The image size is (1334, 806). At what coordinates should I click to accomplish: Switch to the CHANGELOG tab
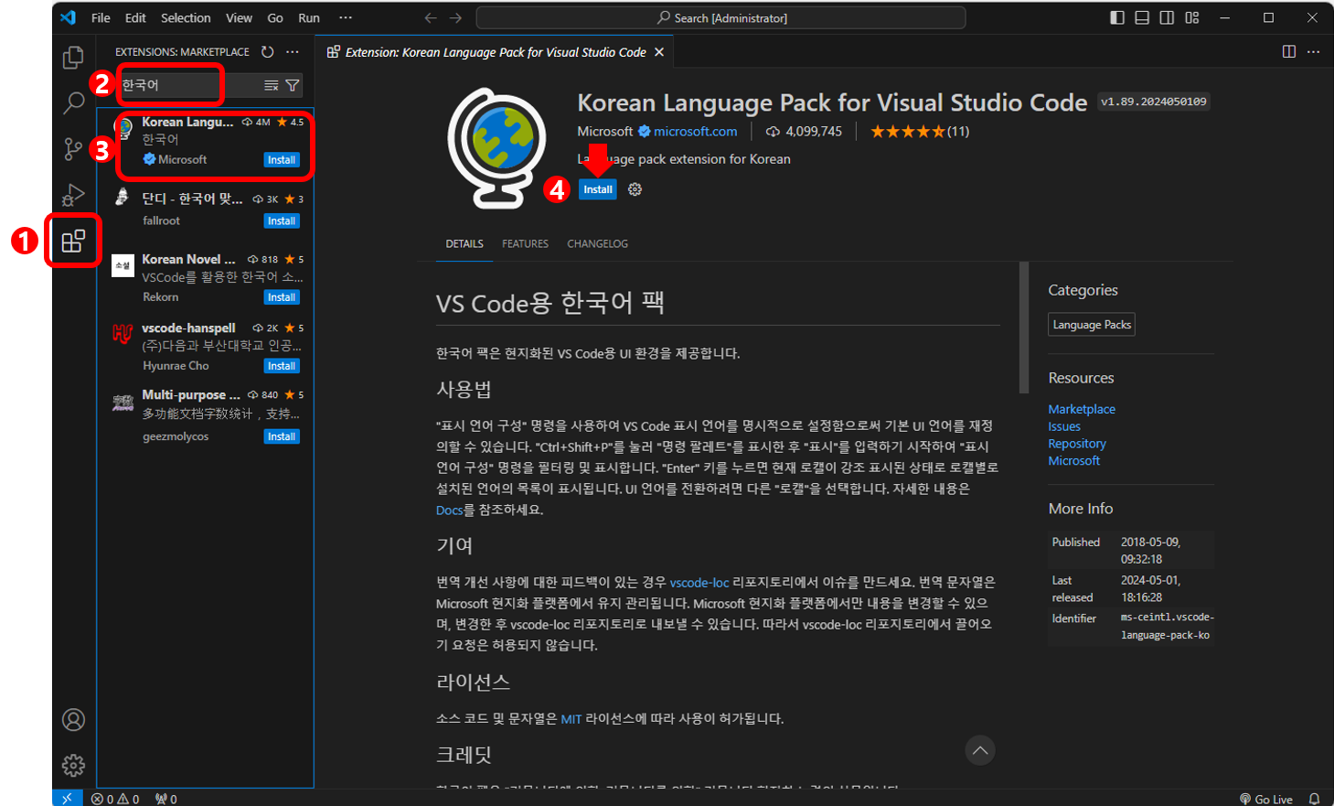[x=597, y=244]
